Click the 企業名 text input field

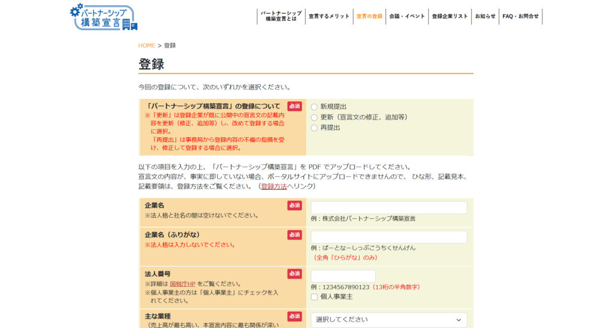click(388, 208)
